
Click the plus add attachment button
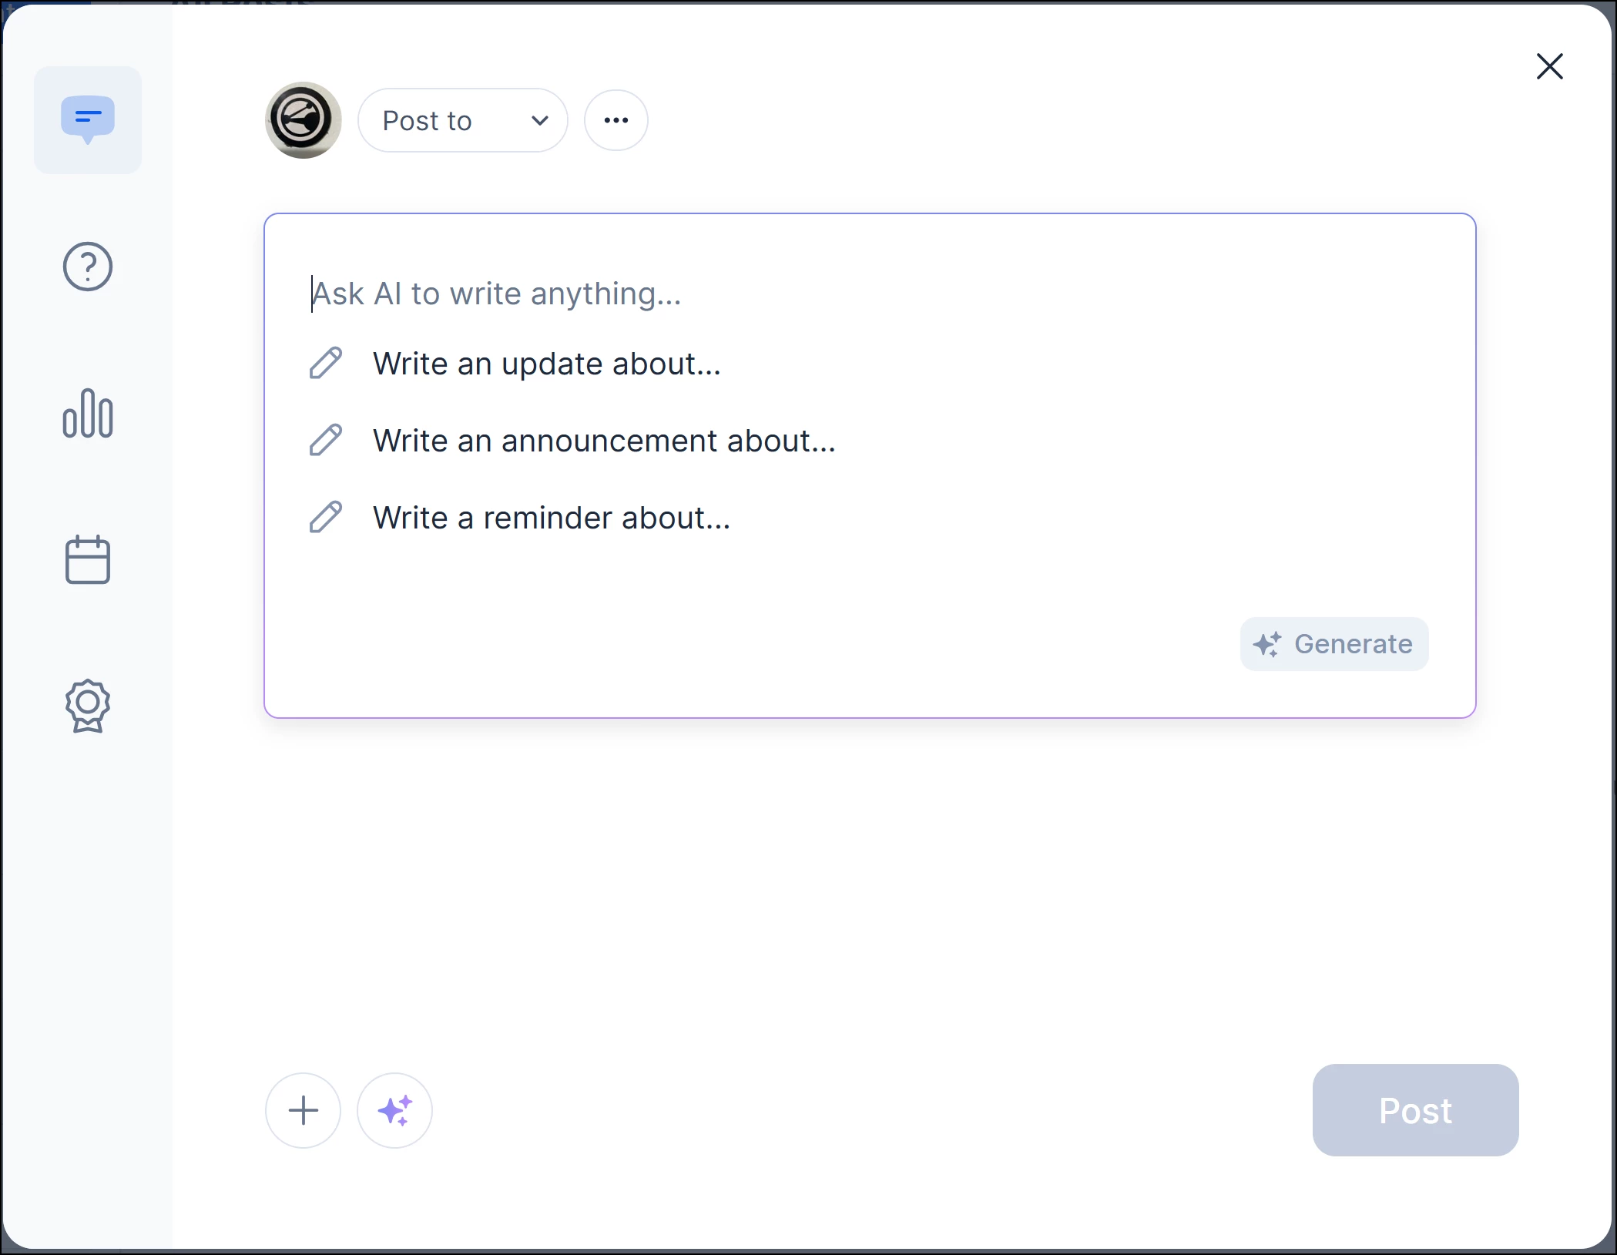(303, 1110)
